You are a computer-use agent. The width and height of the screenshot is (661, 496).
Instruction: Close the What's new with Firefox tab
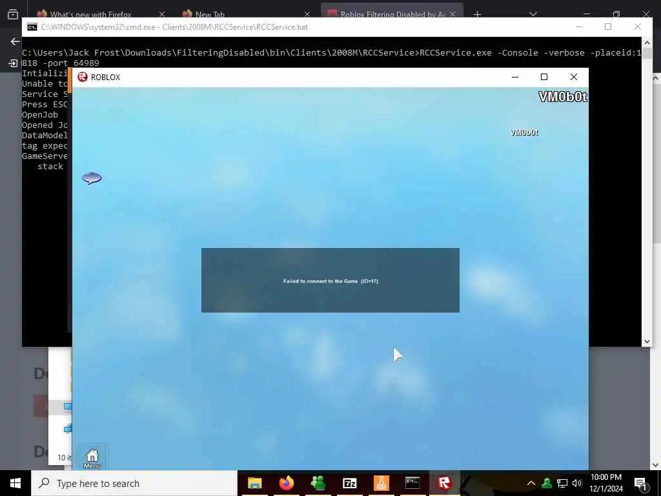coord(162,14)
